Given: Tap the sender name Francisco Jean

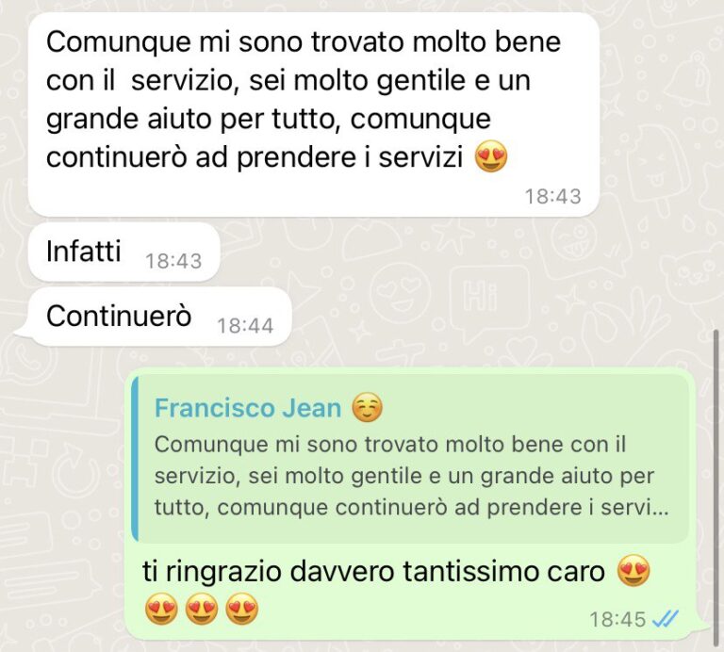Looking at the screenshot, I should pos(248,408).
